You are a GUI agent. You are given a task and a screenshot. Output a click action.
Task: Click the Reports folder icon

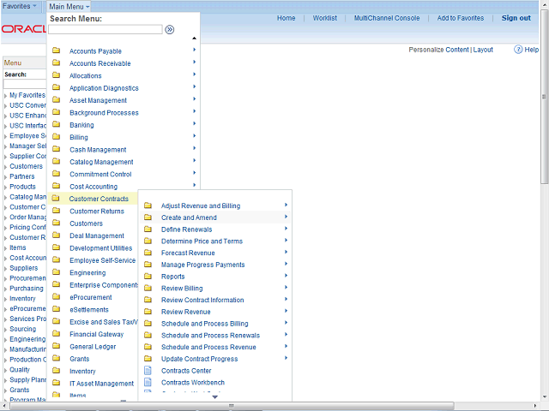coord(148,277)
